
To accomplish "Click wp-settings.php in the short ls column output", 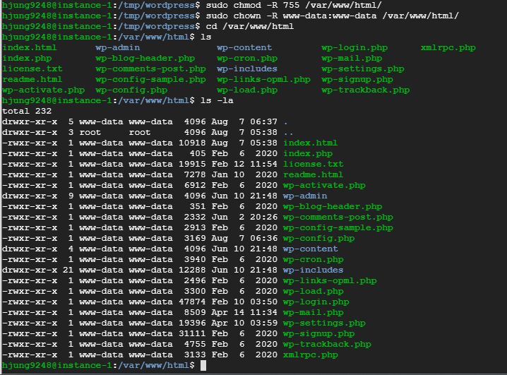I will pyautogui.click(x=363, y=69).
